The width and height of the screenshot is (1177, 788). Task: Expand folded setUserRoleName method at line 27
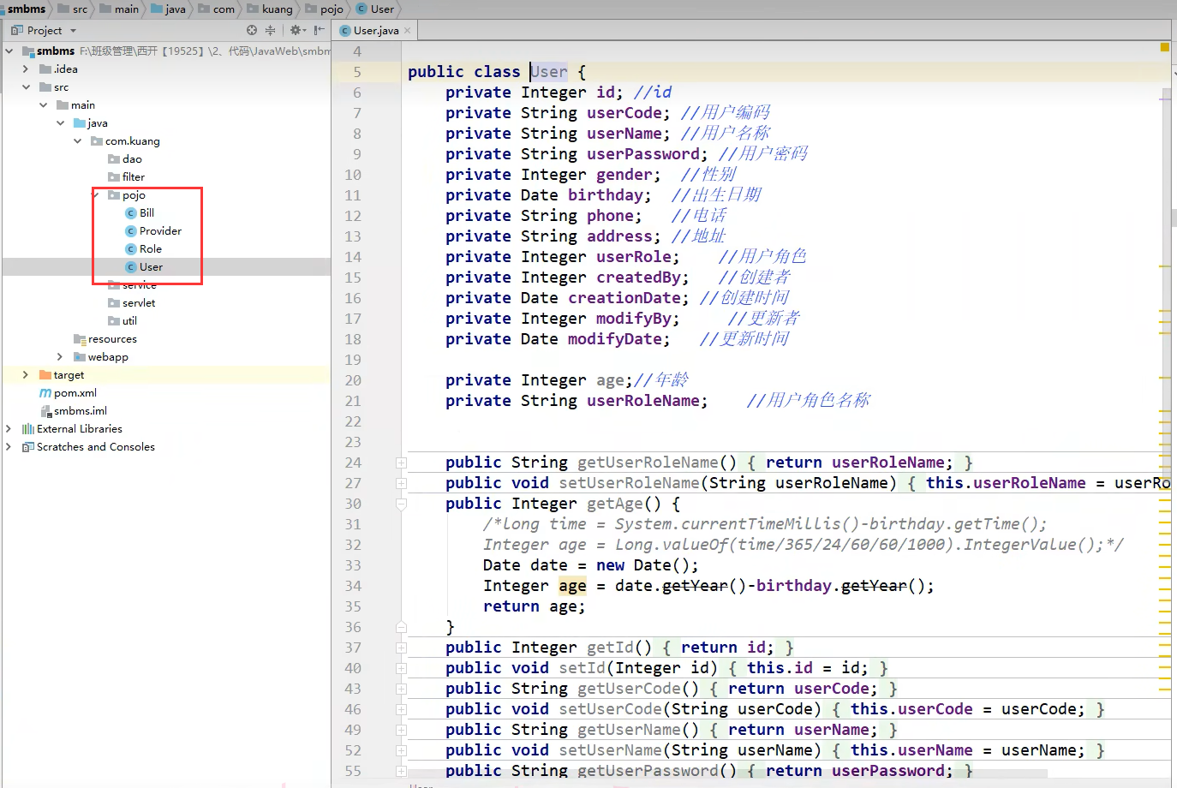401,483
